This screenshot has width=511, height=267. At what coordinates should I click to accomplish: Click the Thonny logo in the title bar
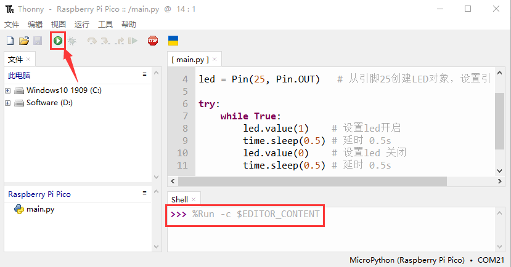click(9, 9)
